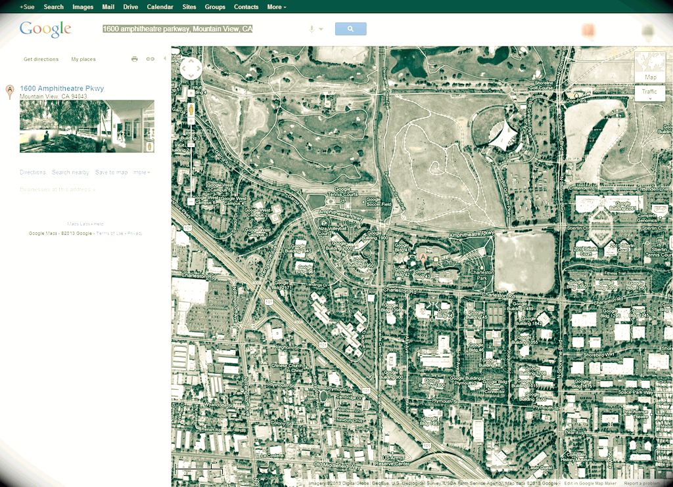This screenshot has height=487, width=673.
Task: Click the pegman on the Street View photo
Action: coord(150,146)
